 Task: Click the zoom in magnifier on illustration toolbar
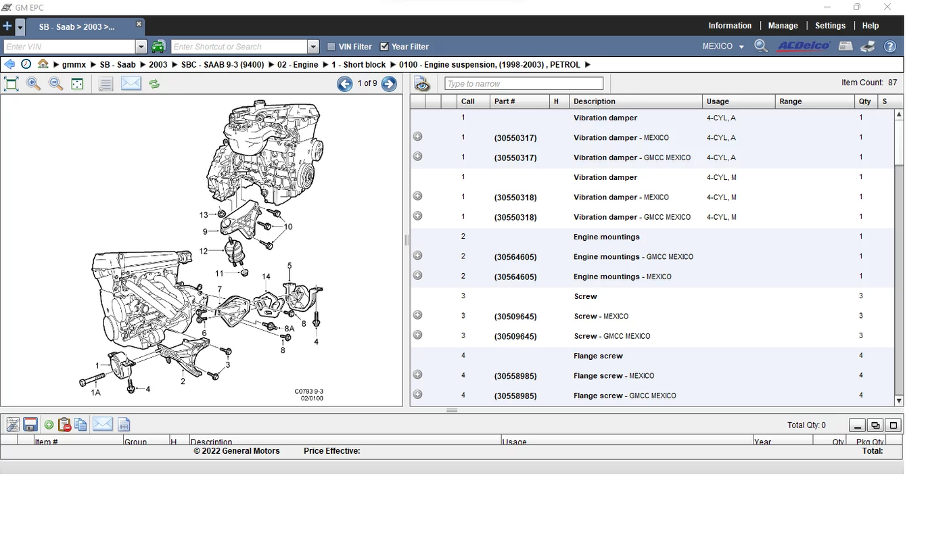coord(33,84)
